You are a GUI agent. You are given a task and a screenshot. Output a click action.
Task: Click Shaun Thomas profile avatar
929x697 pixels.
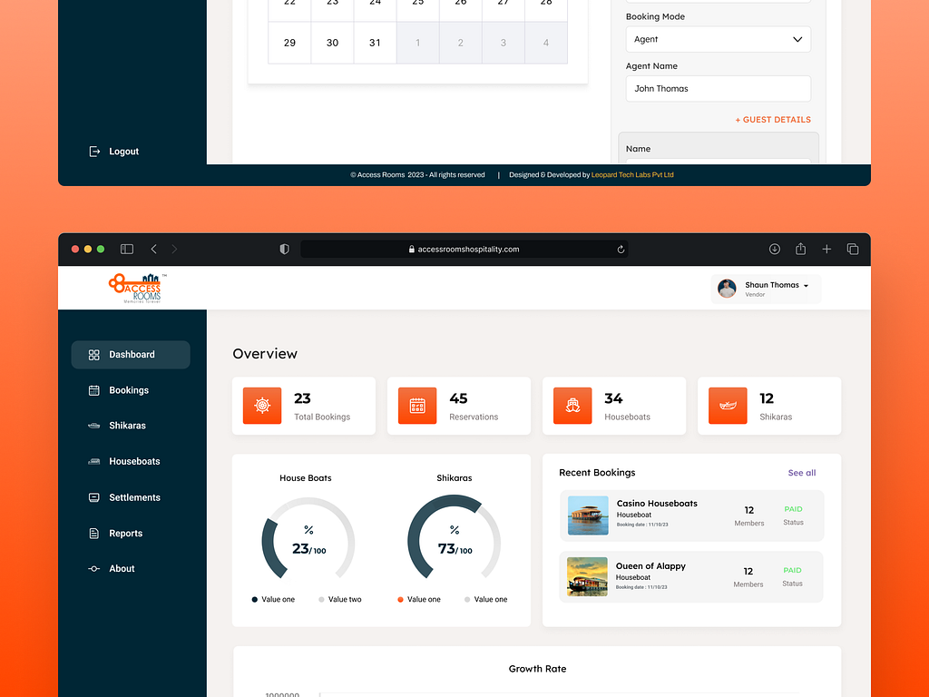(x=727, y=289)
